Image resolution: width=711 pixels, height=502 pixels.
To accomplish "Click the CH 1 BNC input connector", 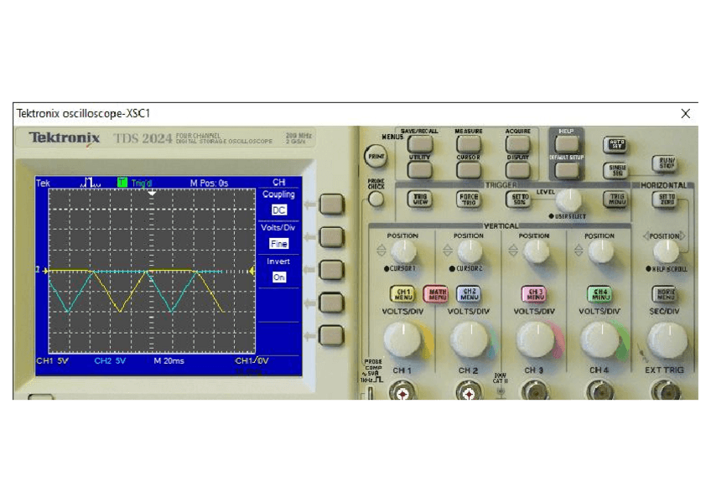I will coord(403,391).
